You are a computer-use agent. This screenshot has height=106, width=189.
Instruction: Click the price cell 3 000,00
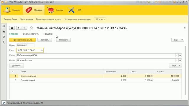point(142,80)
